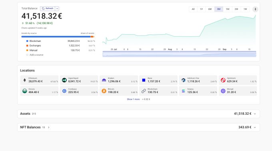Select the 1Y time range tab

(x=201, y=9)
